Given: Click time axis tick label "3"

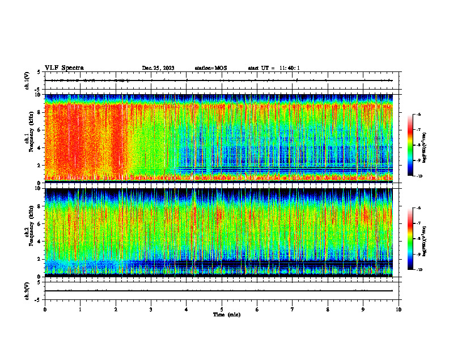Looking at the screenshot, I should click(151, 310).
